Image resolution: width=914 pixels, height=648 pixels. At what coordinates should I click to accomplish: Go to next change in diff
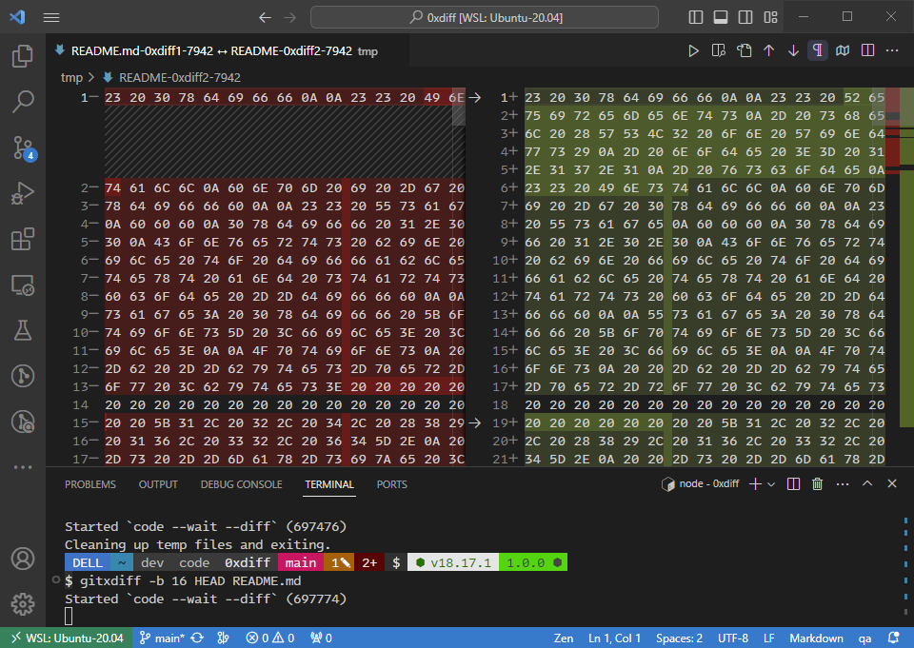tap(793, 50)
